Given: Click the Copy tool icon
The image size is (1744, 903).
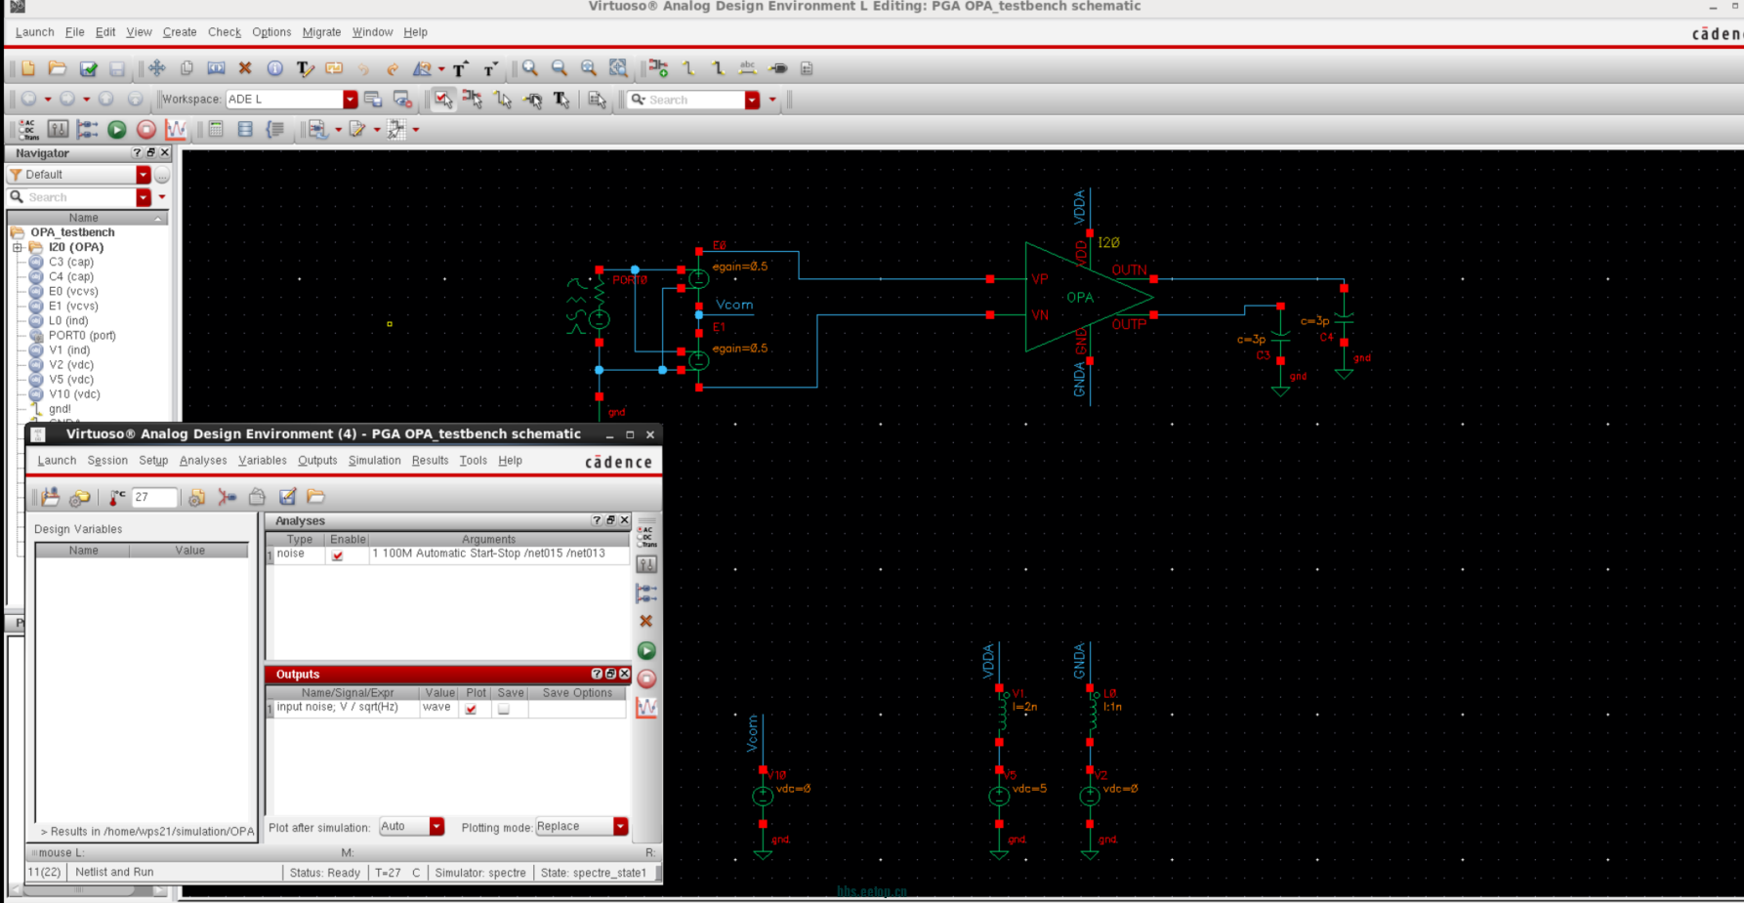Looking at the screenshot, I should [187, 68].
